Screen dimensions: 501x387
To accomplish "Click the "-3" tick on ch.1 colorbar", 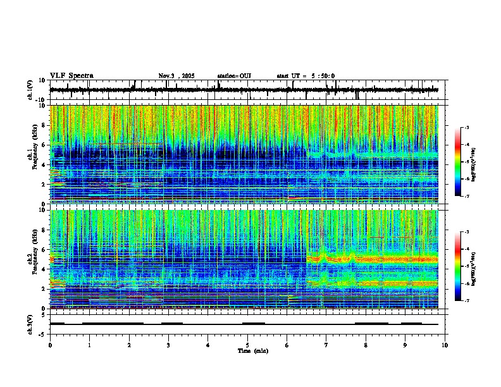I will pos(466,127).
